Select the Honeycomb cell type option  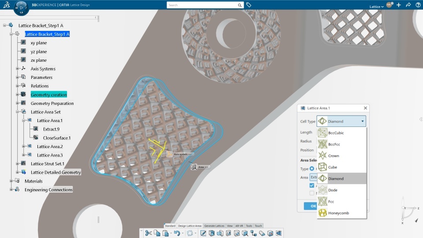pos(341,213)
